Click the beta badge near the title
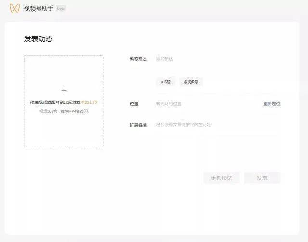 (61, 9)
